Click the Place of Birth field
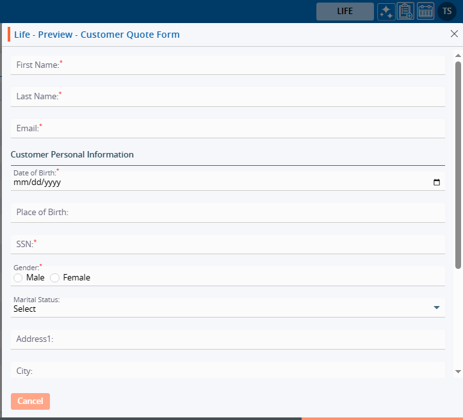463x420 pixels. 227,213
